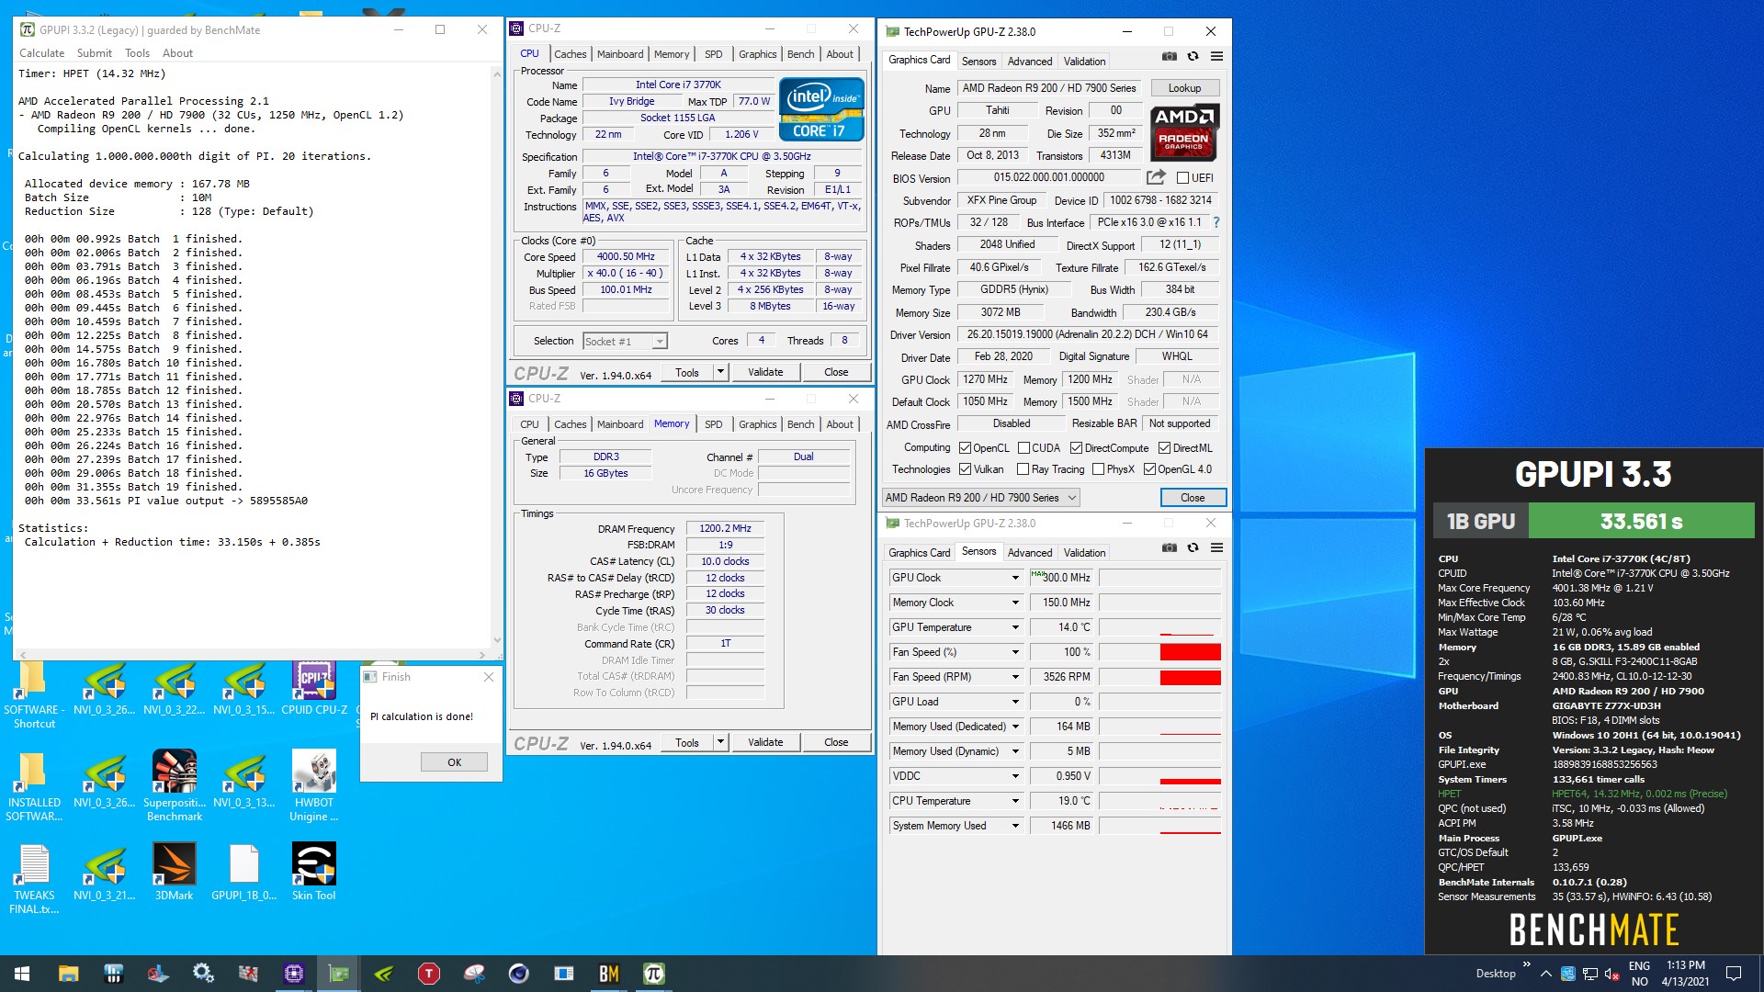This screenshot has width=1764, height=992.
Task: Click Close in the lower CPU-Z window
Action: (836, 742)
